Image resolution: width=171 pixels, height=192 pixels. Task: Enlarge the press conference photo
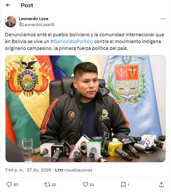click(85, 109)
